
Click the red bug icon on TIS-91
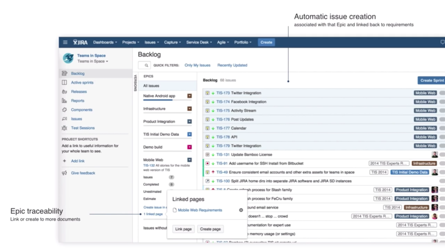click(x=207, y=163)
